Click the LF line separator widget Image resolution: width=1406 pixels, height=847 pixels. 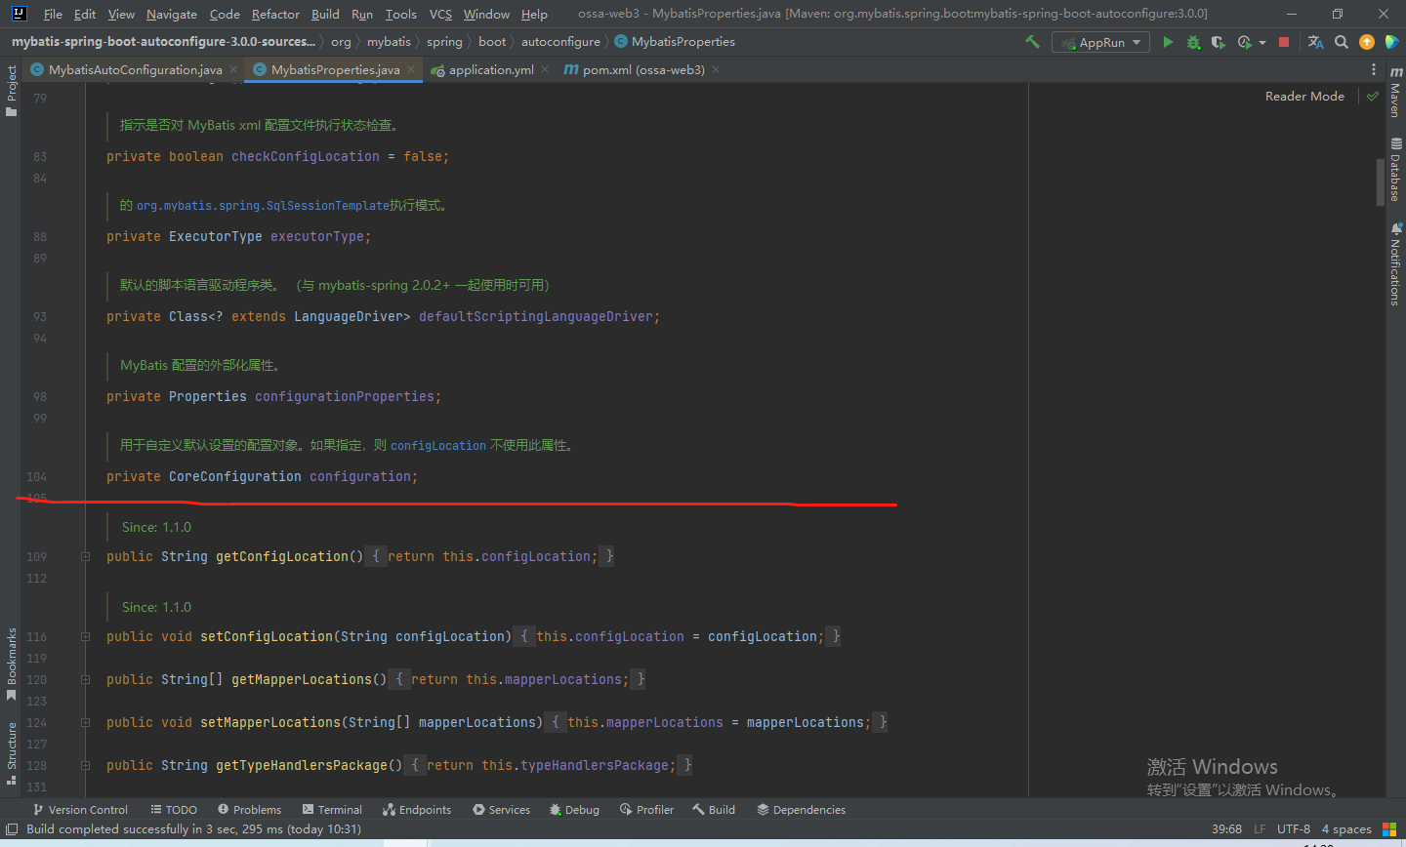click(x=1260, y=829)
